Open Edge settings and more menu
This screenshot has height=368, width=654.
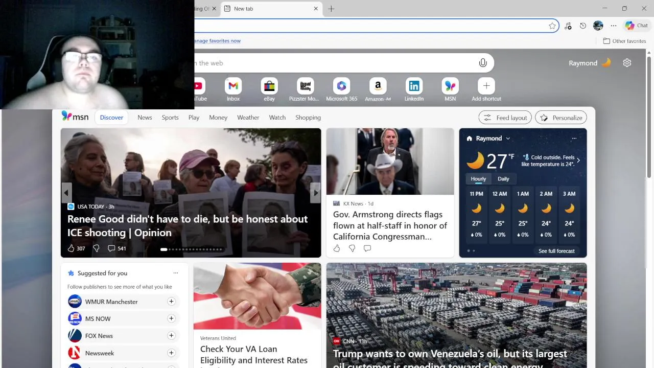[x=614, y=26]
